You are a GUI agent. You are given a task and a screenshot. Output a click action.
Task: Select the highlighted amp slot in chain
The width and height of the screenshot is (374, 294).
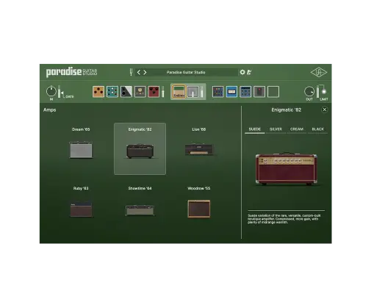[179, 92]
